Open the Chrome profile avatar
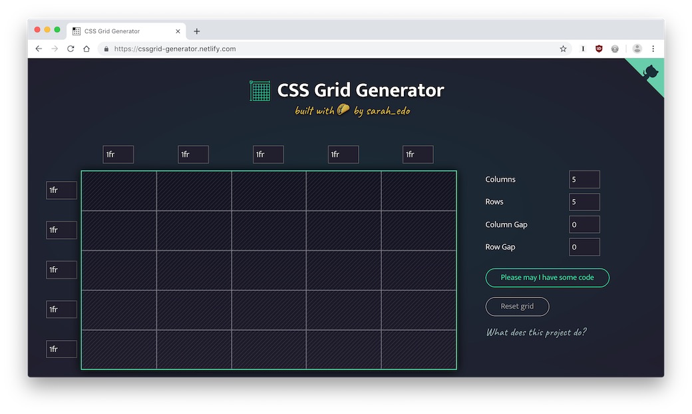The image size is (692, 414). tap(637, 49)
